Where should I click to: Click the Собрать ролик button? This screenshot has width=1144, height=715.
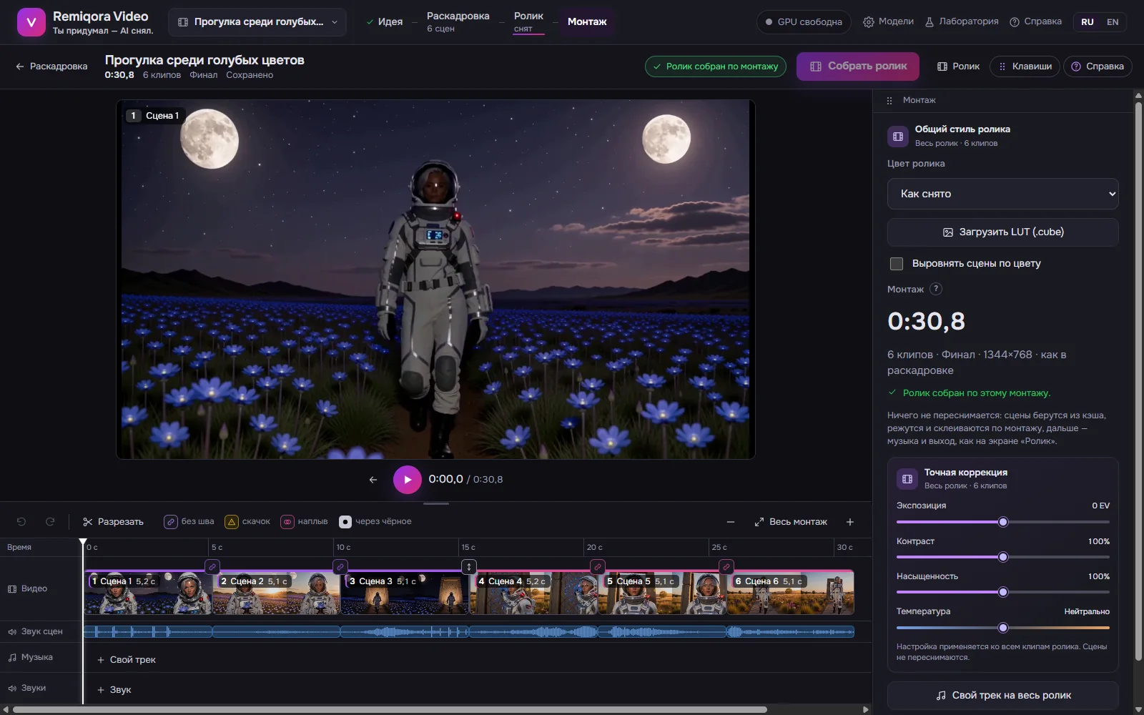[857, 66]
